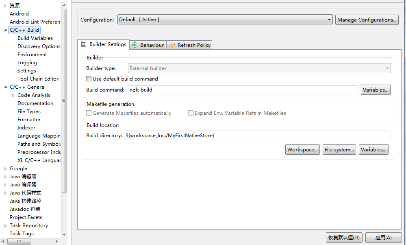This screenshot has width=406, height=245.
Task: Select Discovery Options item
Action: (x=39, y=46)
